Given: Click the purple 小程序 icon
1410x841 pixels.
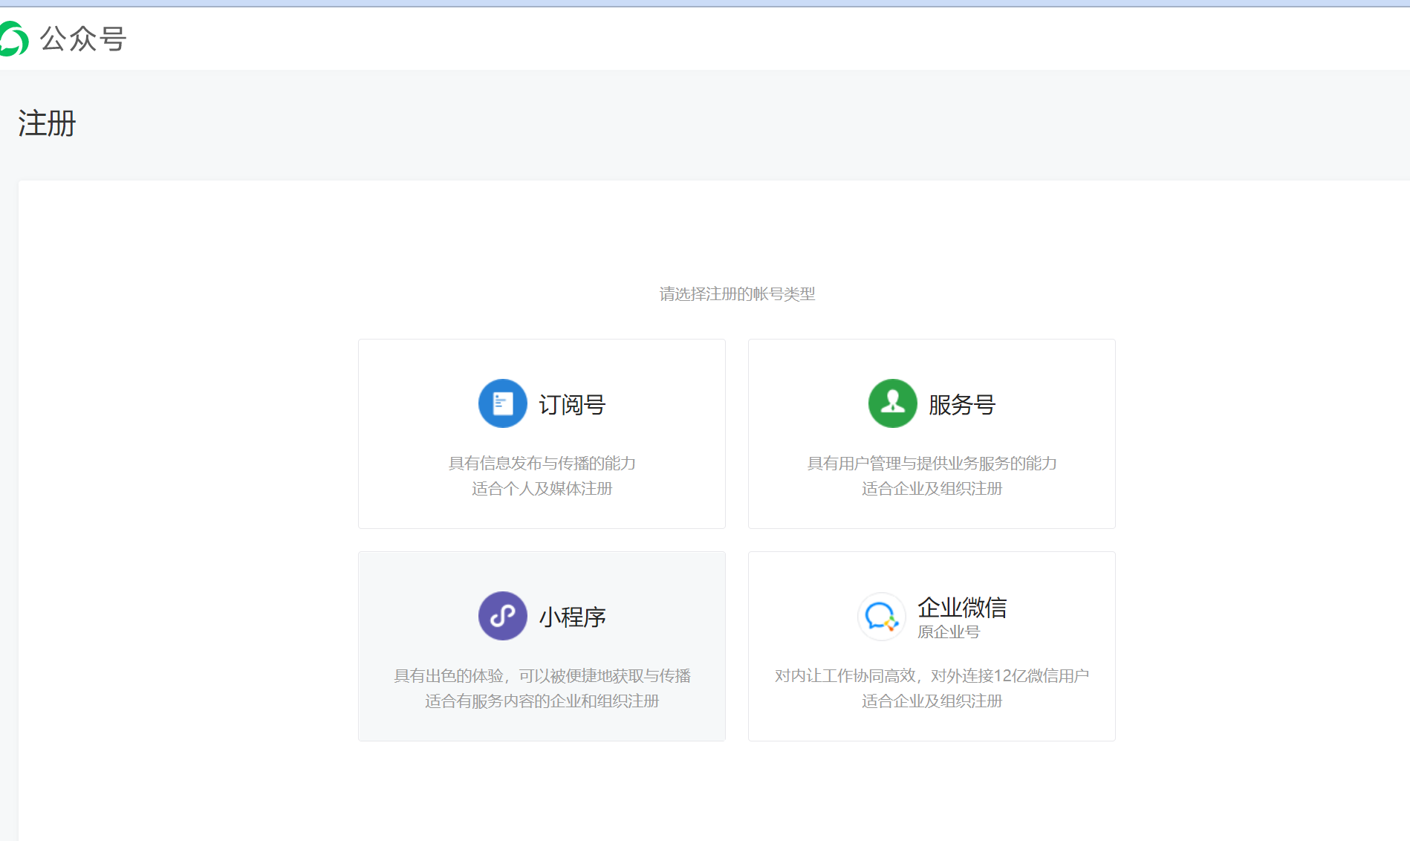Looking at the screenshot, I should pyautogui.click(x=503, y=616).
